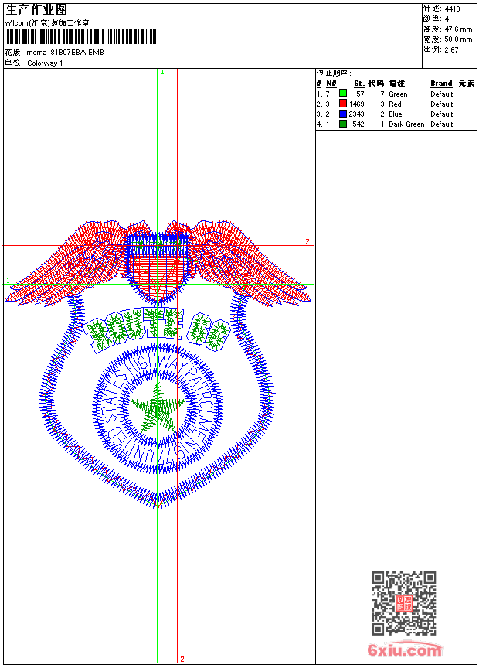This screenshot has height=665, width=479.
Task: Select sequence number 4. 1 in fourth row
Action: (x=323, y=124)
